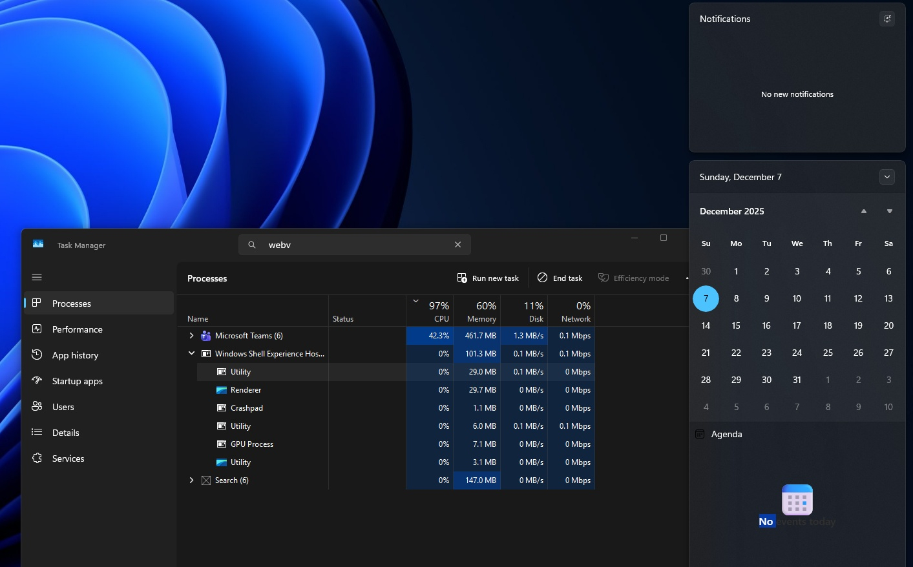Click the Performance sidebar icon

click(37, 329)
